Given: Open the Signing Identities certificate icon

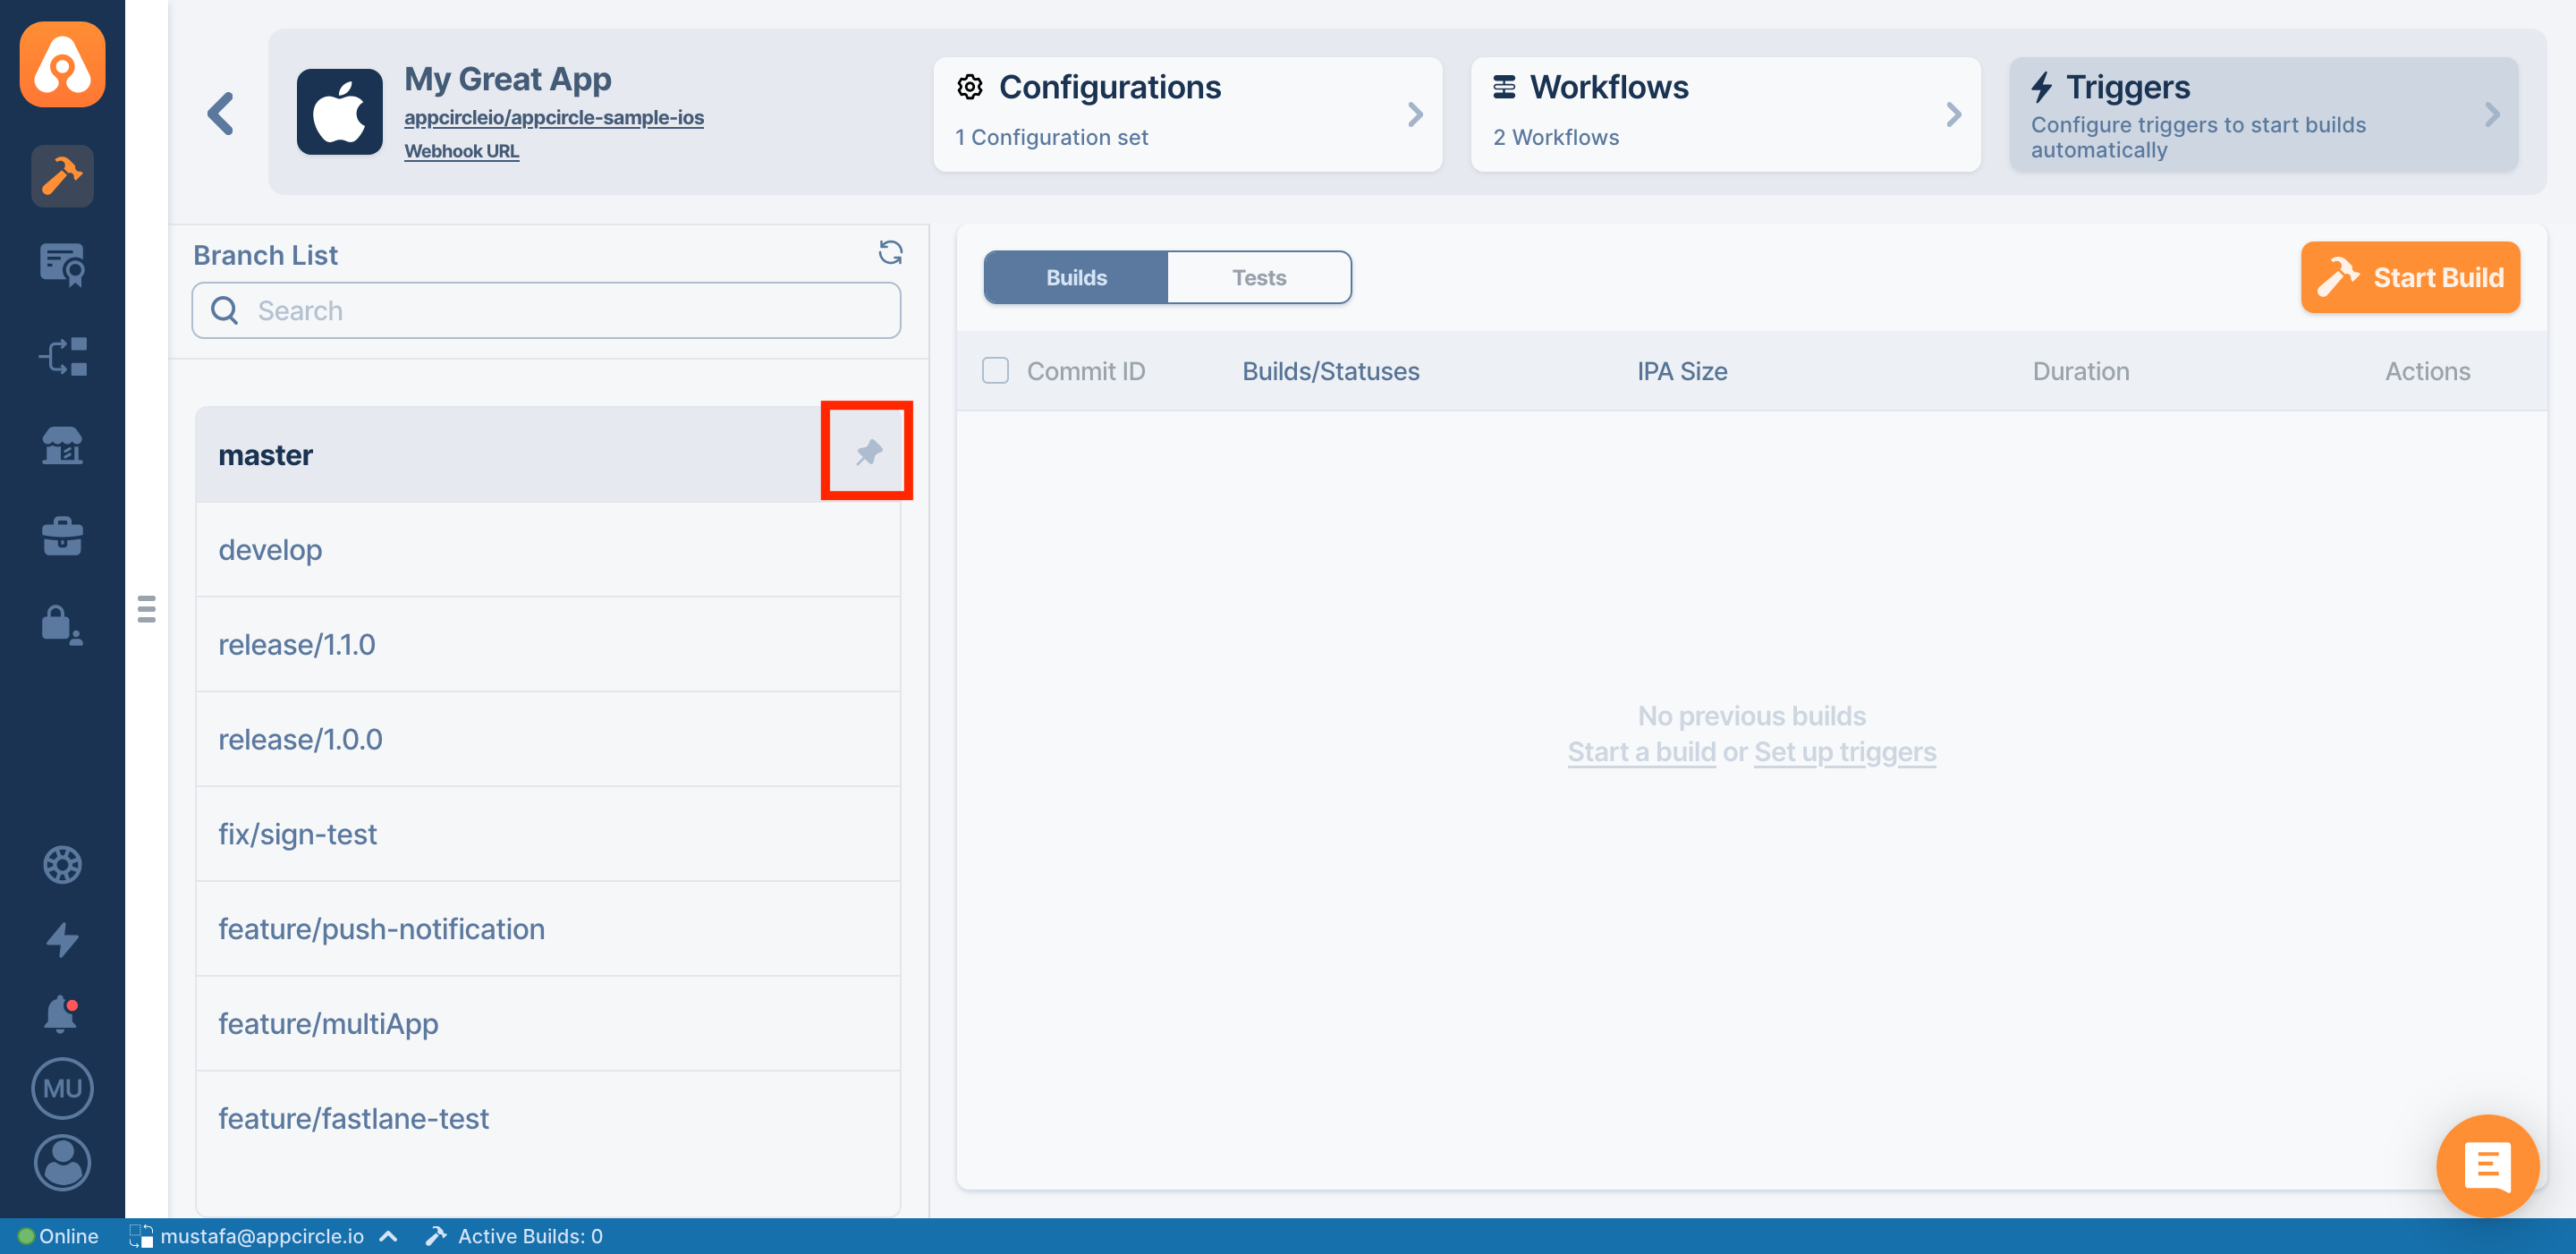Looking at the screenshot, I should [62, 265].
